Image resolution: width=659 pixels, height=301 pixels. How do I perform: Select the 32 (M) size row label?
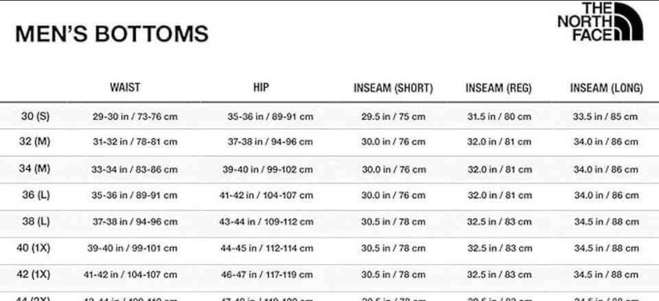pos(35,142)
